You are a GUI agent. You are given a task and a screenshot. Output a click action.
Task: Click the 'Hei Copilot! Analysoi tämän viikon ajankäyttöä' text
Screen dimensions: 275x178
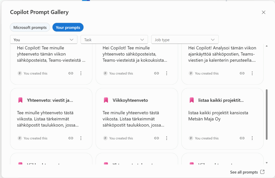click(x=222, y=54)
